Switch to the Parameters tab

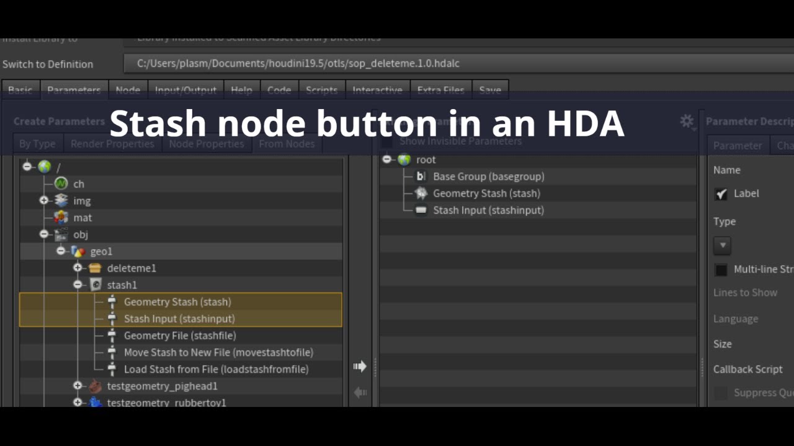[74, 90]
